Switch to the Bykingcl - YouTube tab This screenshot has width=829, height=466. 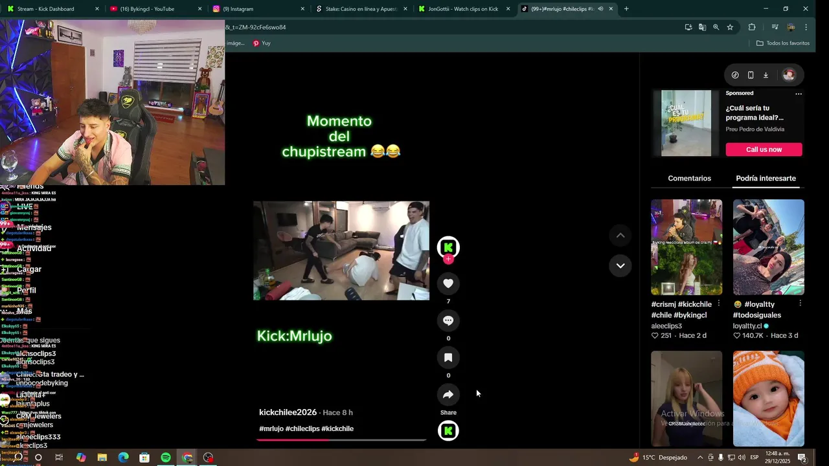tap(155, 9)
